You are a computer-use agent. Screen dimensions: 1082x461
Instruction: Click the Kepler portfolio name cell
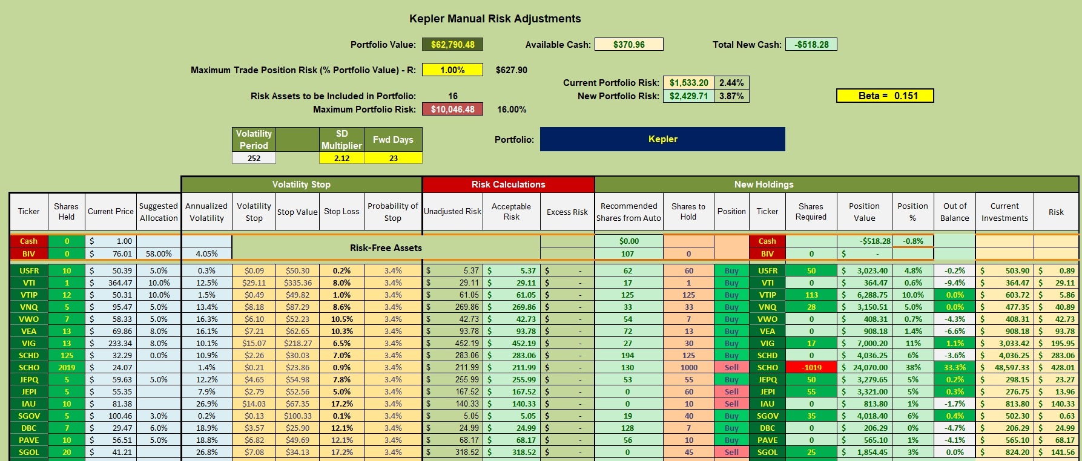(x=662, y=139)
